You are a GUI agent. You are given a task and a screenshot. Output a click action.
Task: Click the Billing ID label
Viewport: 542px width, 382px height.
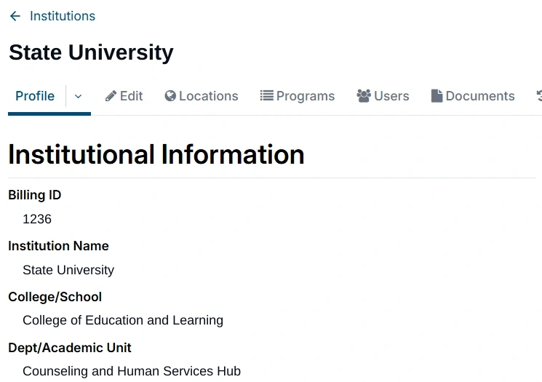pyautogui.click(x=35, y=195)
